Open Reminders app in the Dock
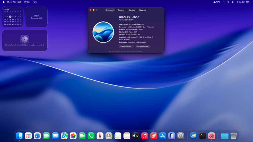 tap(118, 136)
